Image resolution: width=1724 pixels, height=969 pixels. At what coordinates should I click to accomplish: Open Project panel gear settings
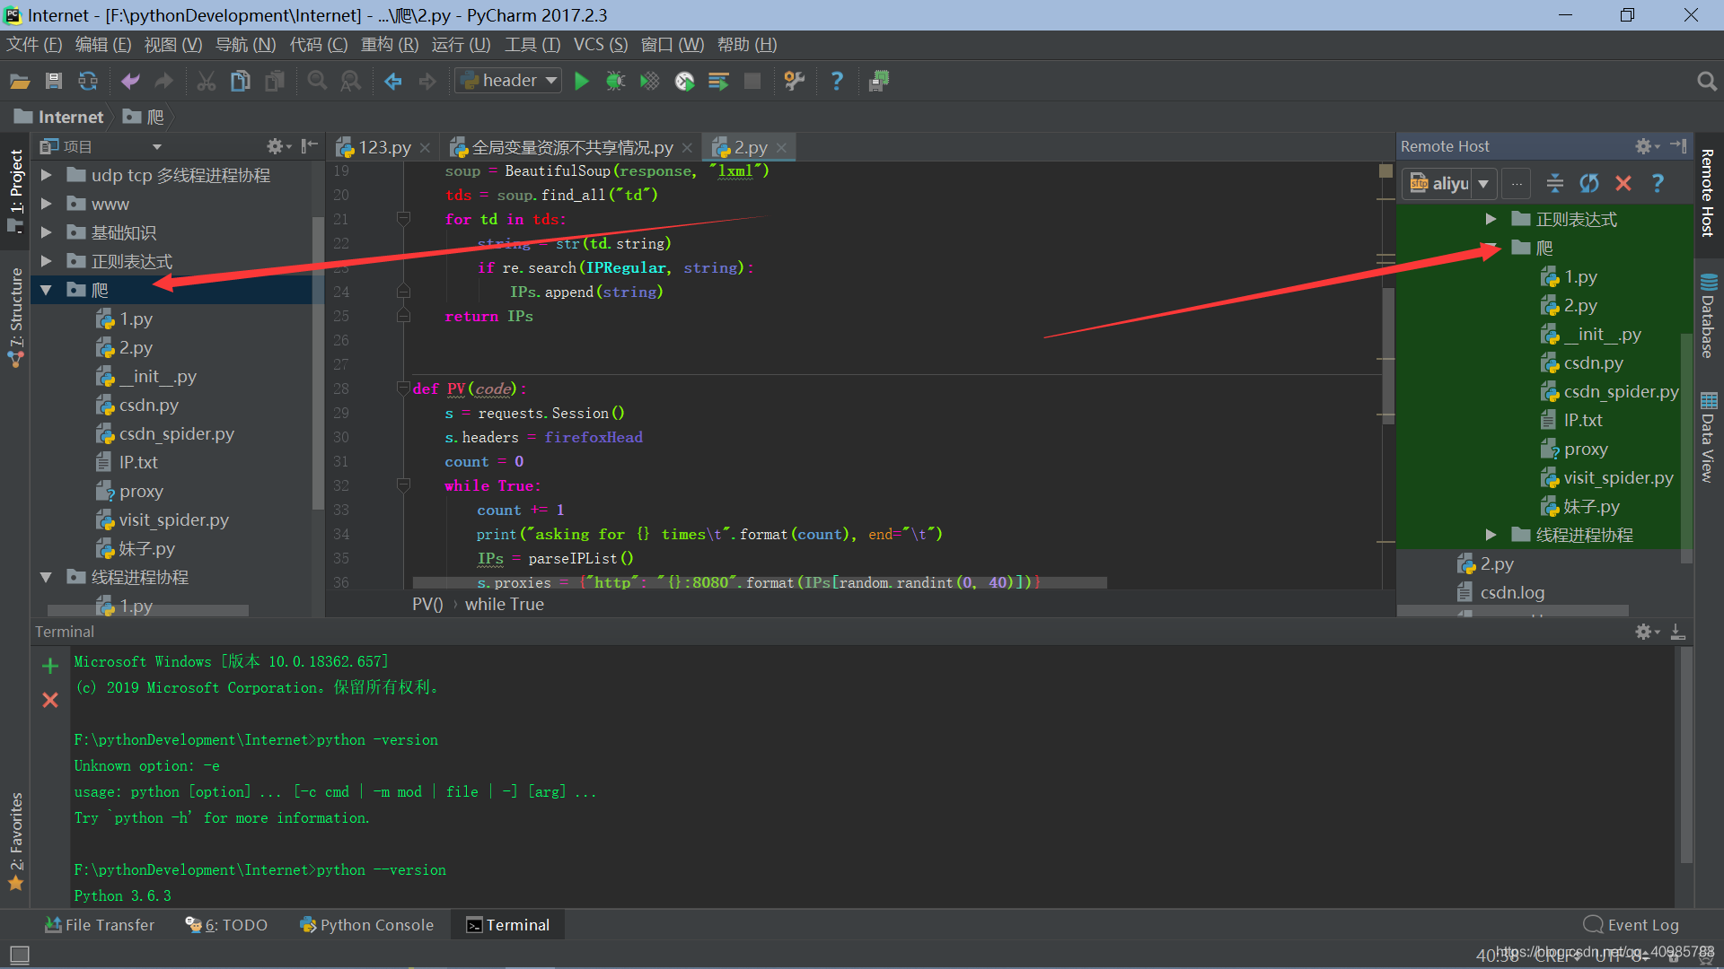(277, 146)
